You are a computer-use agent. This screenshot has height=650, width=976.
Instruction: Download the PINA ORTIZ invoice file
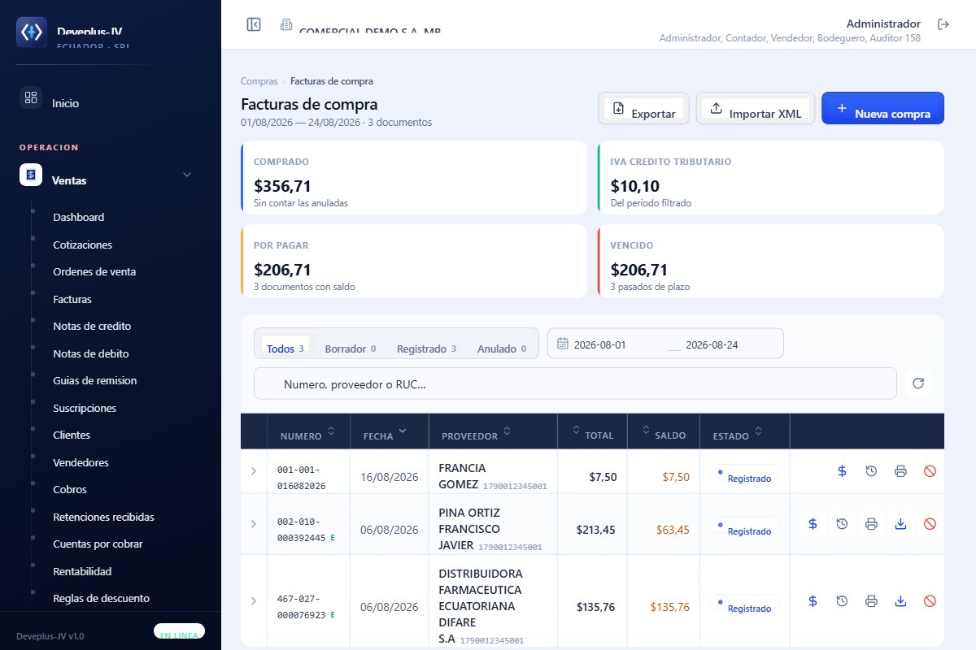tap(900, 524)
